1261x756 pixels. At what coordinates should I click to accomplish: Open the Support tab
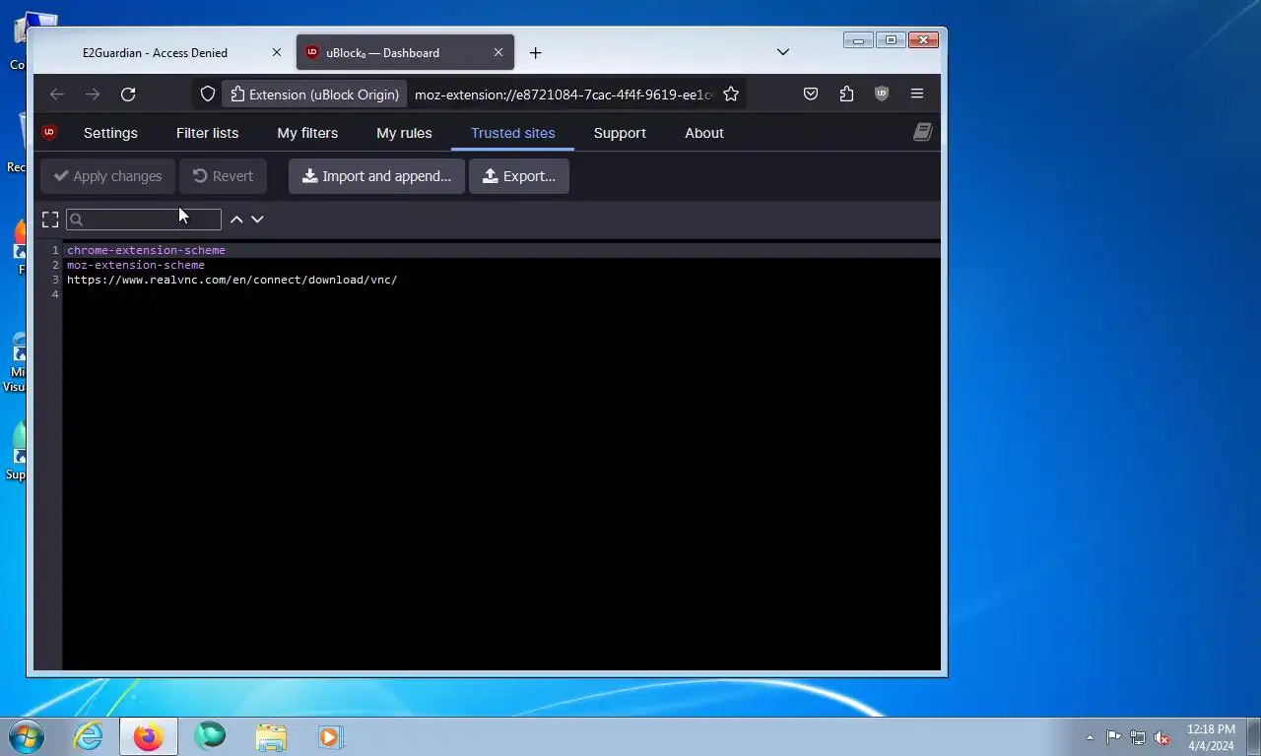click(620, 133)
